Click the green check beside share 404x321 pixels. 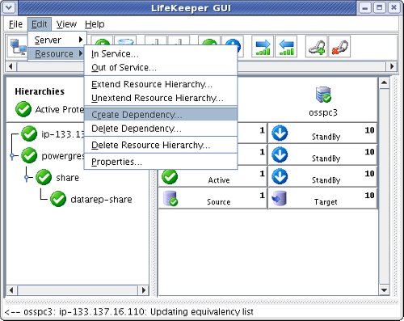click(x=44, y=177)
